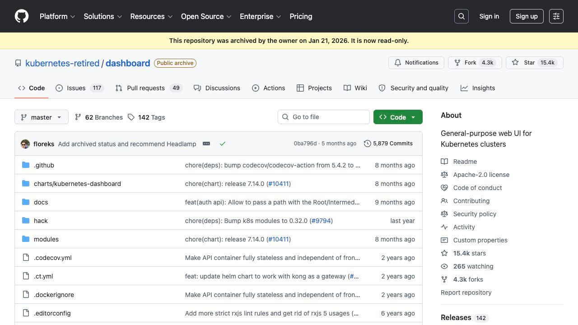Open the Contributing link
The height and width of the screenshot is (325, 578).
tap(471, 201)
